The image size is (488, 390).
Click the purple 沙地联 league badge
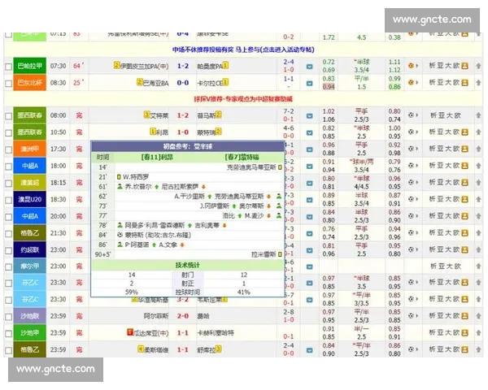tap(30, 316)
